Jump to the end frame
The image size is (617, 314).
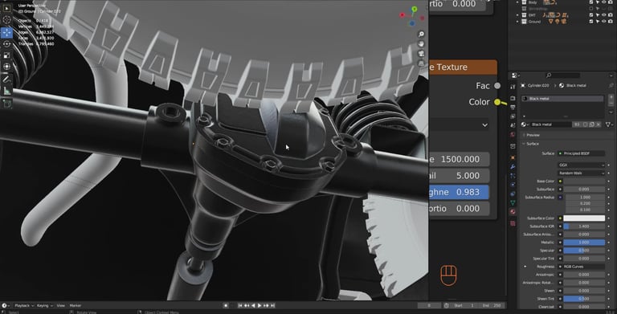click(x=272, y=305)
